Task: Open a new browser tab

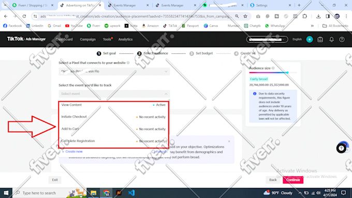Action: pos(299,5)
